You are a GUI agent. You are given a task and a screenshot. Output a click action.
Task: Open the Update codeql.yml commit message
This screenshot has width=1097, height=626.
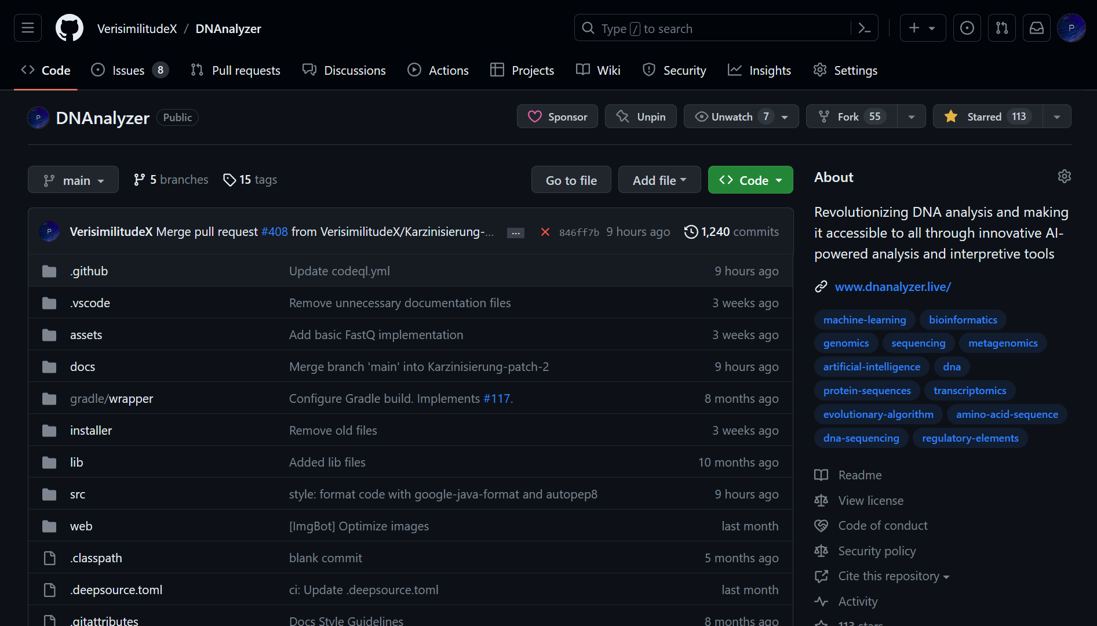coord(340,271)
